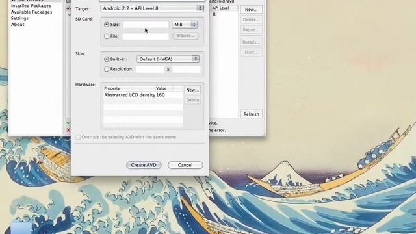The image size is (416, 234).
Task: Click the Resolution width field
Action: click(150, 70)
